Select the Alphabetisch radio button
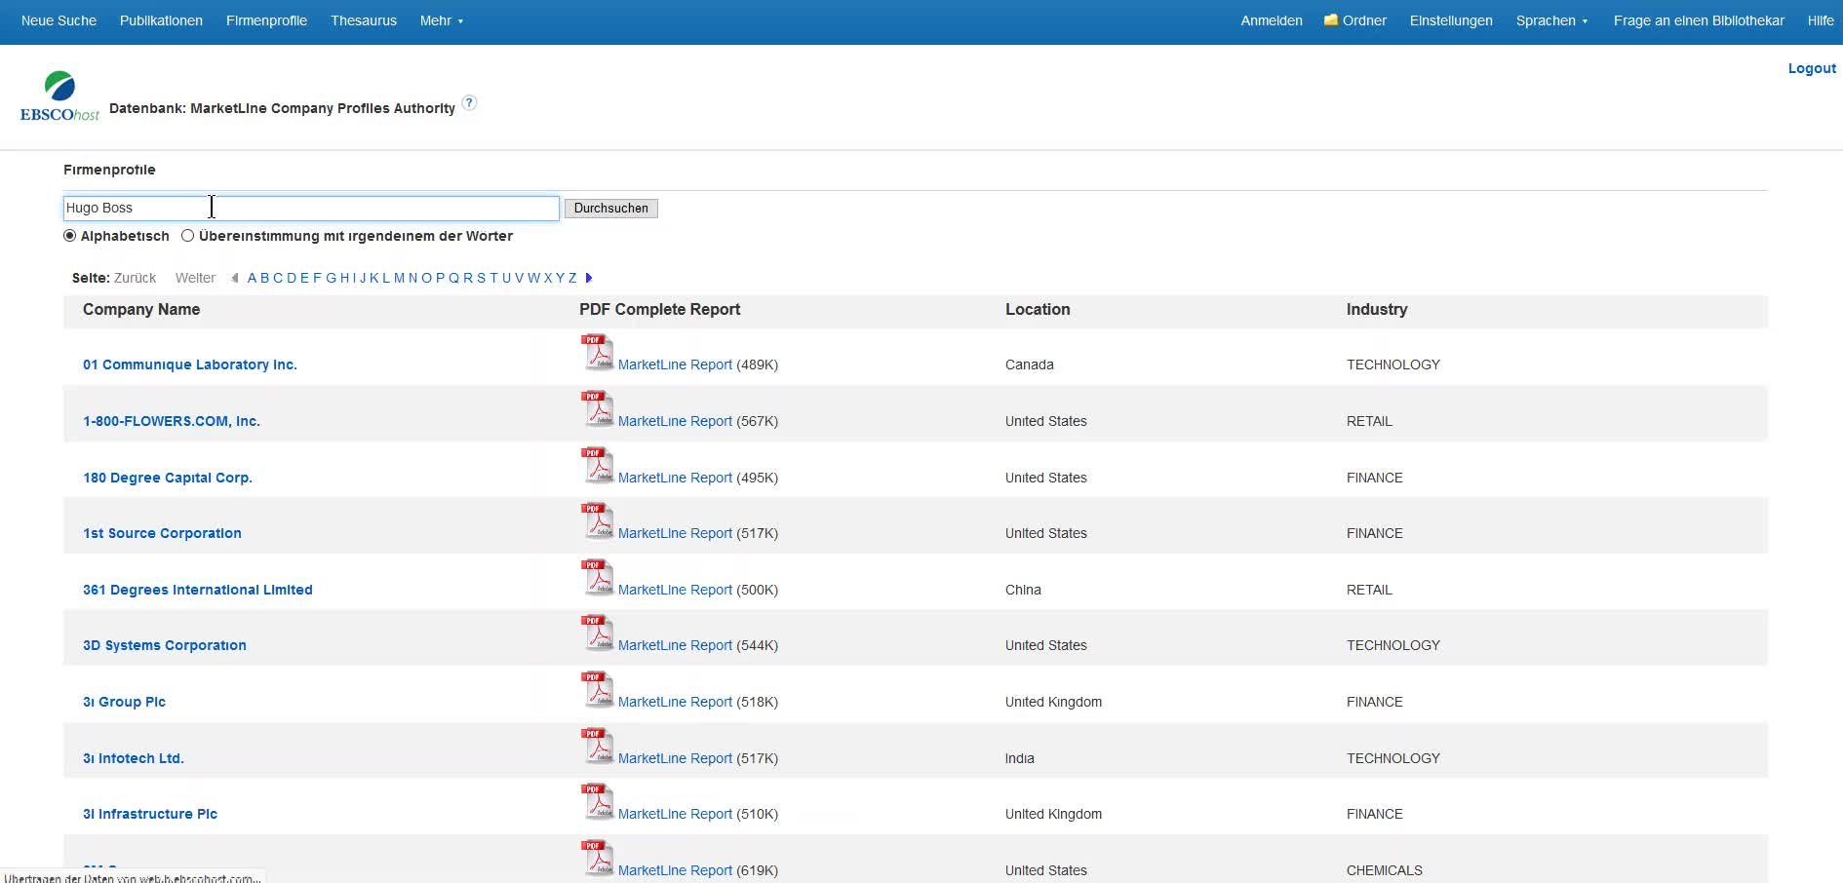This screenshot has width=1843, height=883. (x=69, y=236)
